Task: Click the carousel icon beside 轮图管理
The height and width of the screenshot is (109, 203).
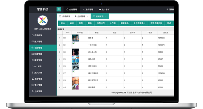Action: 32,54
